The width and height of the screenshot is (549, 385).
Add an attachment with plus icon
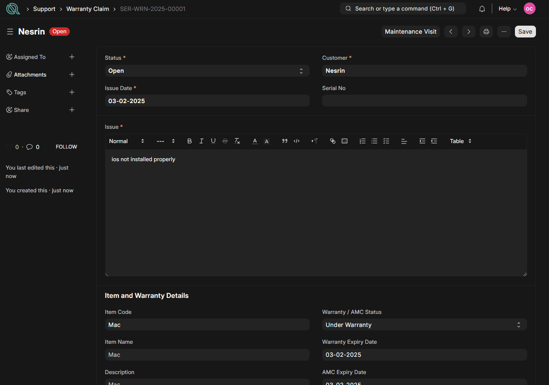tap(72, 74)
